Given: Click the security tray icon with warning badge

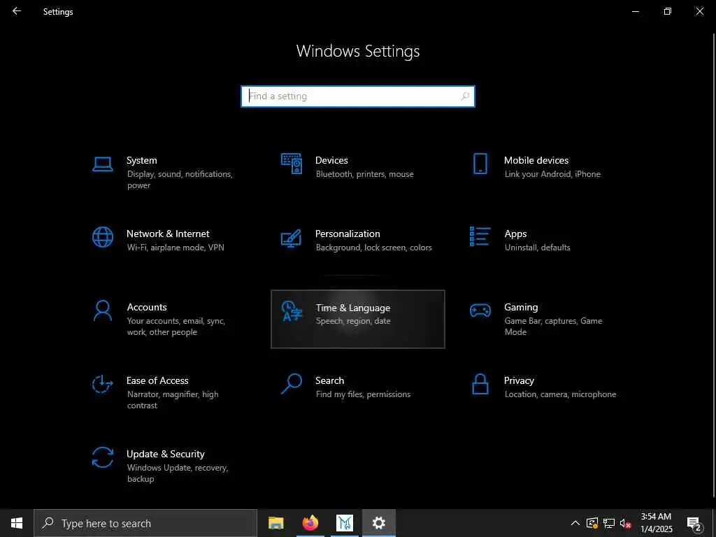Looking at the screenshot, I should [x=592, y=523].
